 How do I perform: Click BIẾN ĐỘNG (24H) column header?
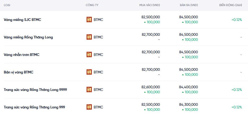click(x=230, y=5)
